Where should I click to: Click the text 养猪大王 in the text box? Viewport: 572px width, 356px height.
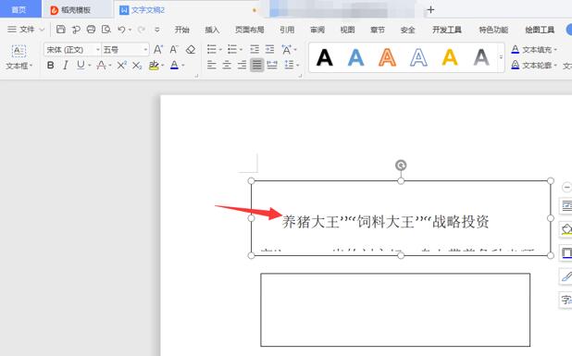[x=311, y=222]
